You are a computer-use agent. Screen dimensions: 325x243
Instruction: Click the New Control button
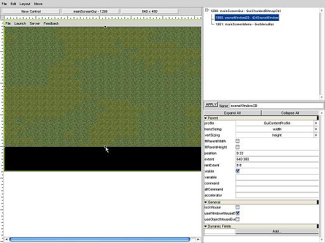click(31, 11)
